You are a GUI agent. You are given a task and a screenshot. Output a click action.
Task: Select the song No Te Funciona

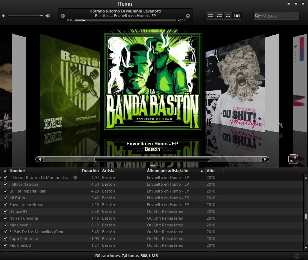[24, 218]
